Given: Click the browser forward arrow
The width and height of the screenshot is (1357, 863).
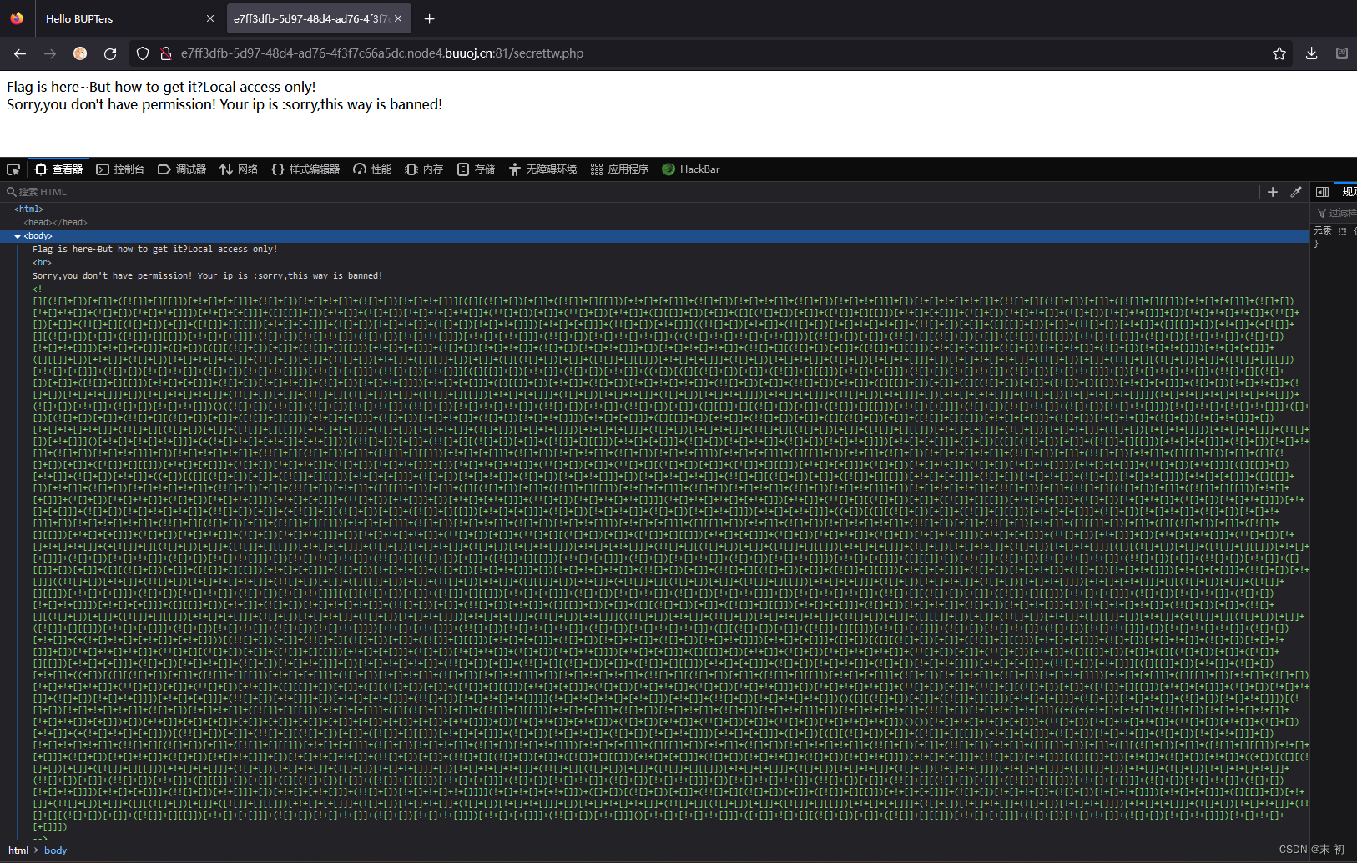Looking at the screenshot, I should click(x=50, y=53).
